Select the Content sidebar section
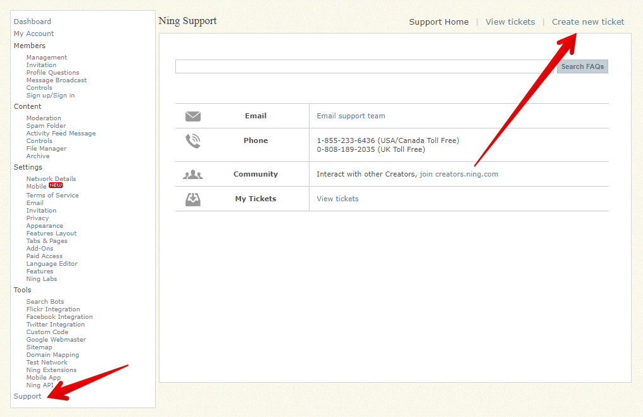643x417 pixels. point(27,106)
